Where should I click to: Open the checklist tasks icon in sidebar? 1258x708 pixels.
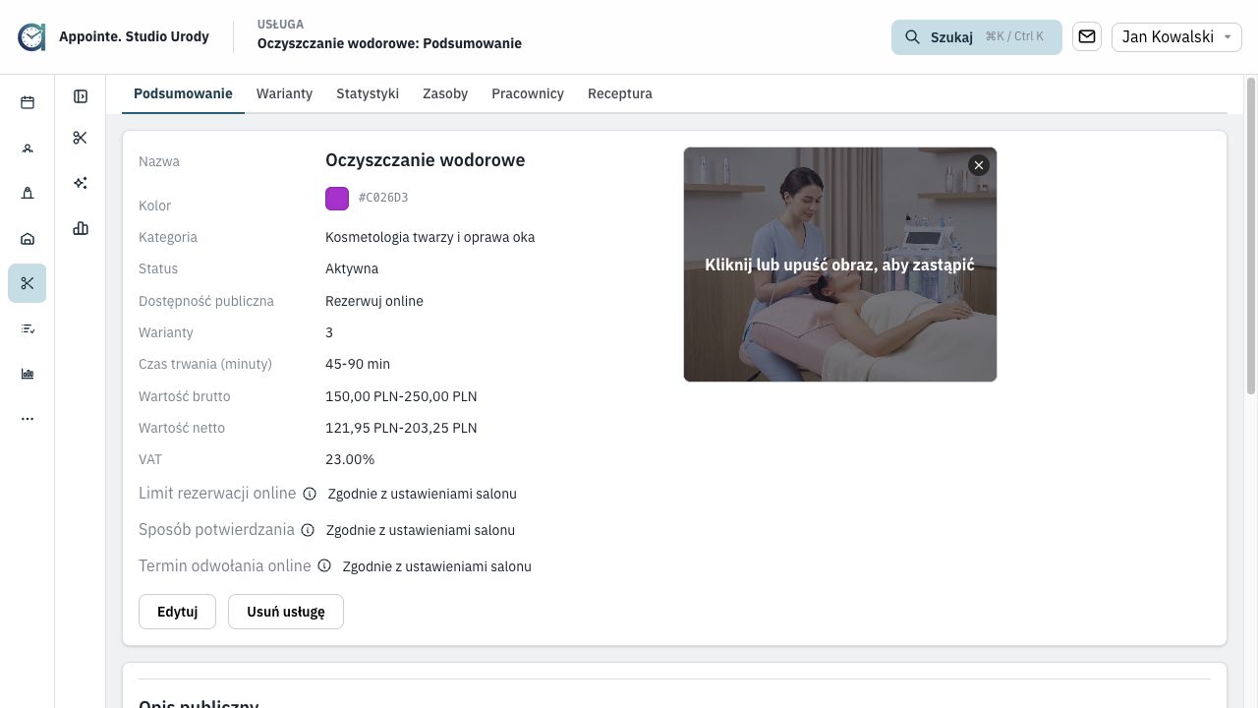pyautogui.click(x=28, y=328)
